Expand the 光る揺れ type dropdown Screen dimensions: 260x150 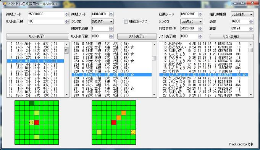[242, 15]
